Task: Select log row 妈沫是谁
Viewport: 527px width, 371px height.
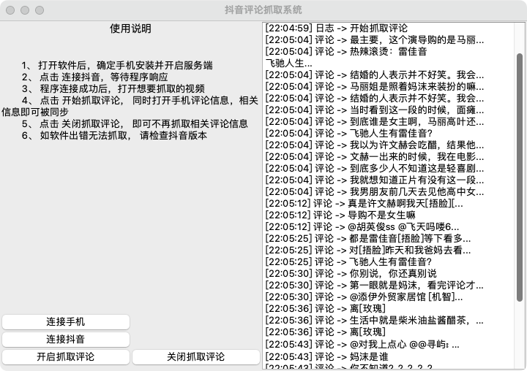Action: point(327,356)
